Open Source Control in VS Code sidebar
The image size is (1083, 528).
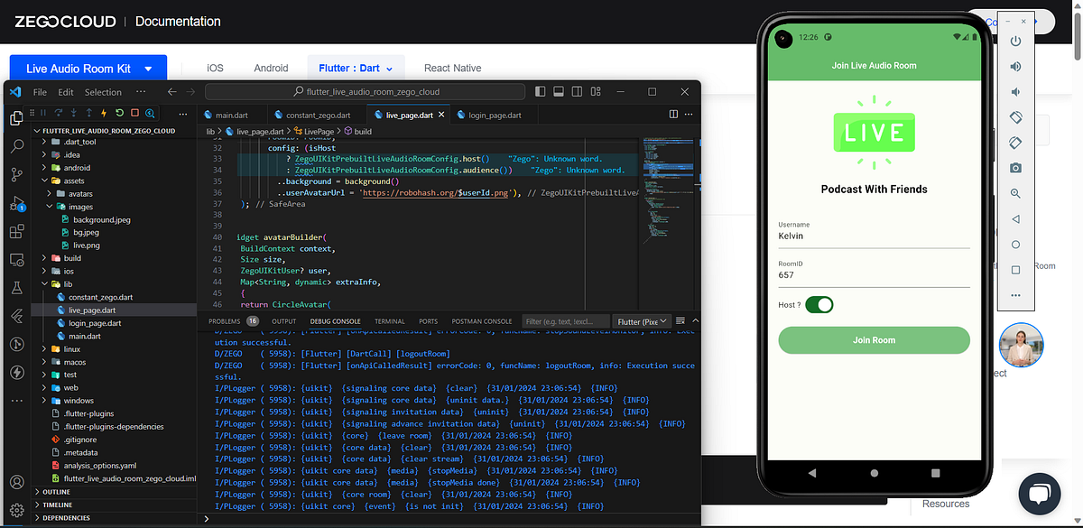(16, 173)
